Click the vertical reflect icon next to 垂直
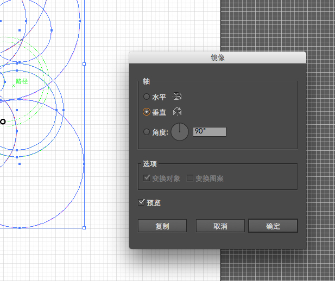Screen dimensions: 335x281 (x=177, y=111)
